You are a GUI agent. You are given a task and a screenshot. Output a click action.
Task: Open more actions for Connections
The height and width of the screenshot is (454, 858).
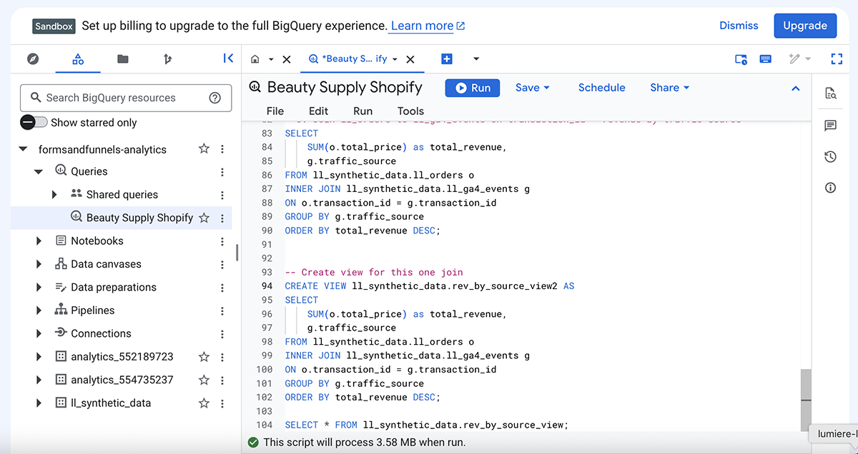[222, 333]
